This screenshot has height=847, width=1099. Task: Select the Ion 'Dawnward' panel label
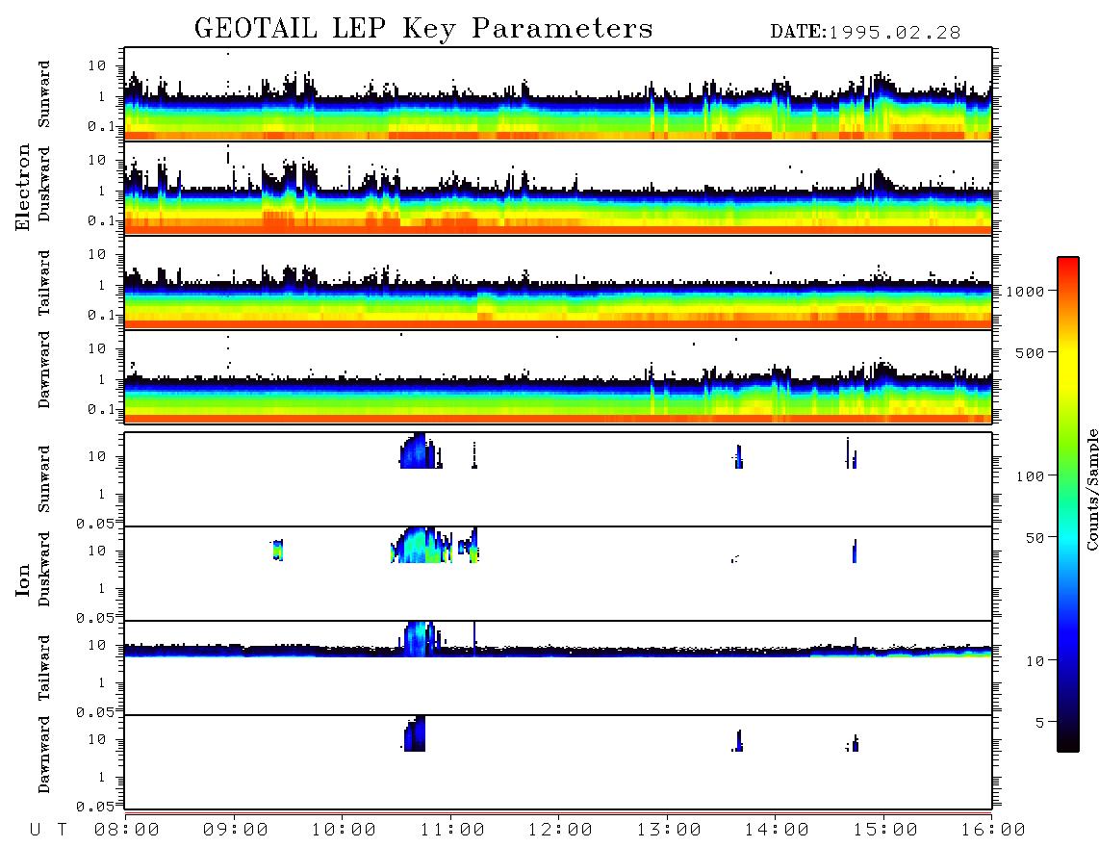[44, 755]
